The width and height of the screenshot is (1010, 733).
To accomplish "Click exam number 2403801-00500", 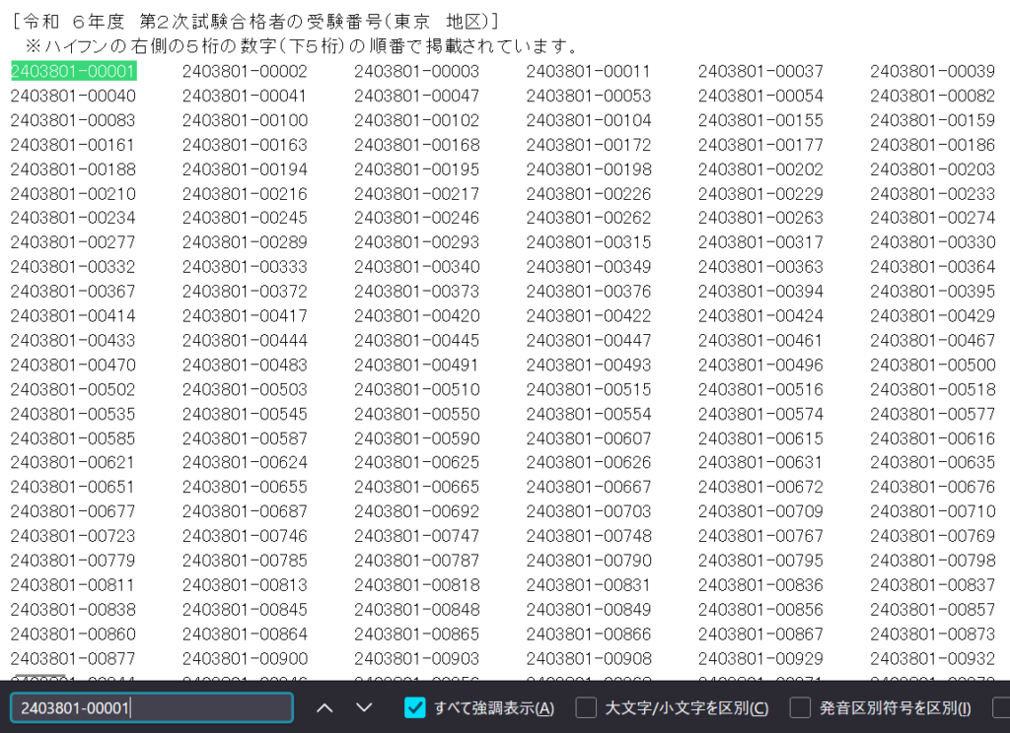I will [932, 365].
